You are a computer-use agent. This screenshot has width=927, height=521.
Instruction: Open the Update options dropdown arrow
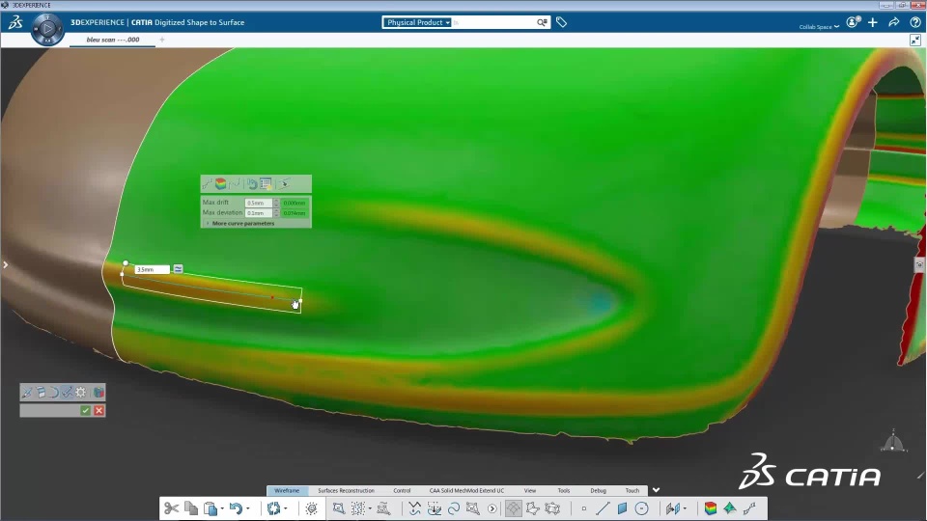(x=286, y=508)
